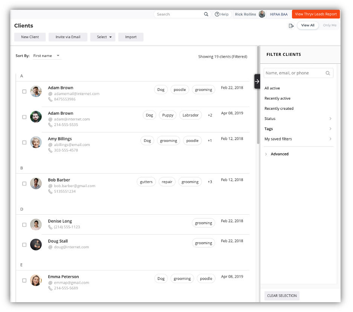This screenshot has width=353, height=312.
Task: Collapse the filter panel using the arrow icon
Action: point(257,81)
